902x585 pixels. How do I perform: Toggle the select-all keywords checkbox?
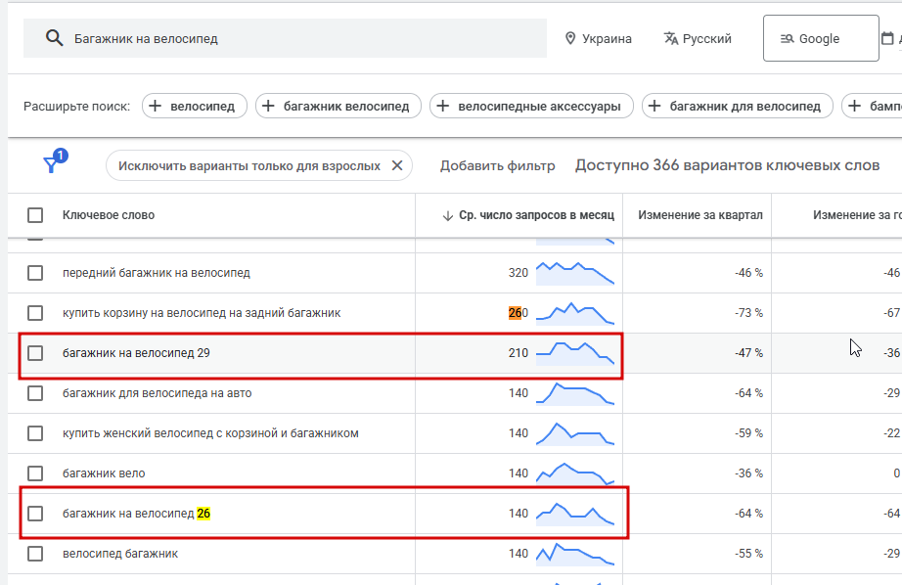pos(35,215)
